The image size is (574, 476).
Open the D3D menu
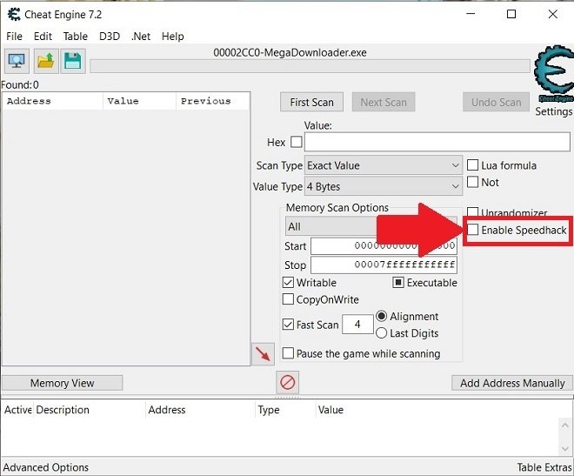coord(110,37)
